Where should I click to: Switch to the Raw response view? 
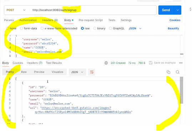point(24,72)
